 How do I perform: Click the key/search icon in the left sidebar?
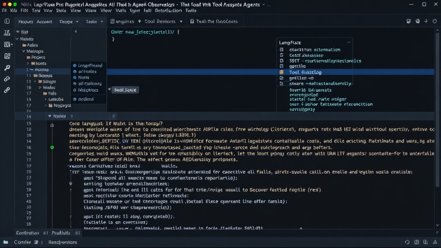click(7, 68)
